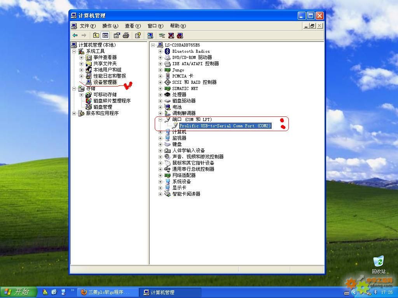The height and width of the screenshot is (298, 398).
Task: Click the 本地用户和组 icon in left tree
Action: click(89, 70)
